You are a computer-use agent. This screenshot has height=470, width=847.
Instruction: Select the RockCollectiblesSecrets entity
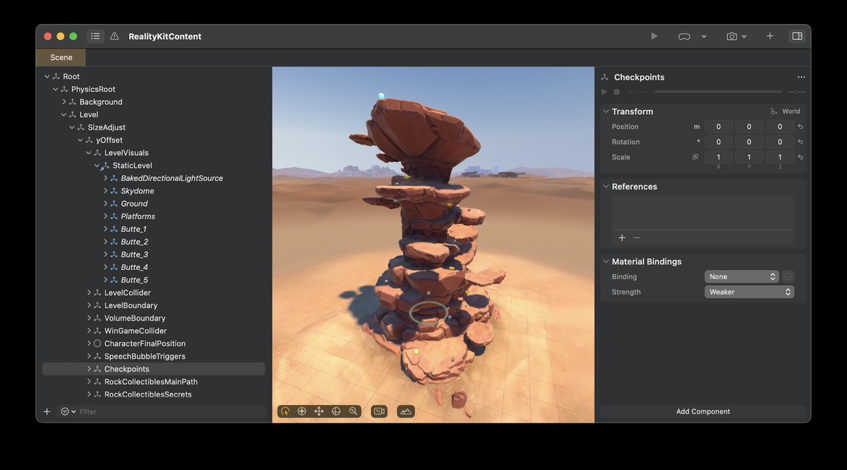tap(148, 395)
